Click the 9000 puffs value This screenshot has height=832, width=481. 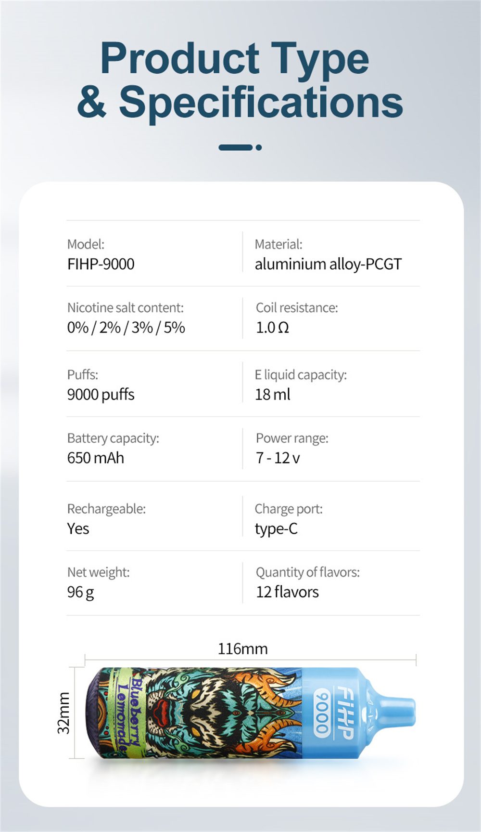101,395
